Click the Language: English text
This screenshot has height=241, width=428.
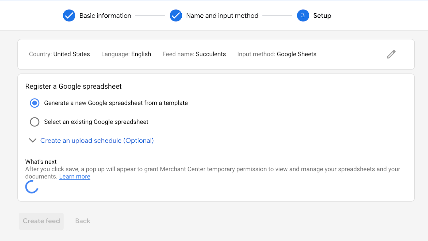point(126,54)
